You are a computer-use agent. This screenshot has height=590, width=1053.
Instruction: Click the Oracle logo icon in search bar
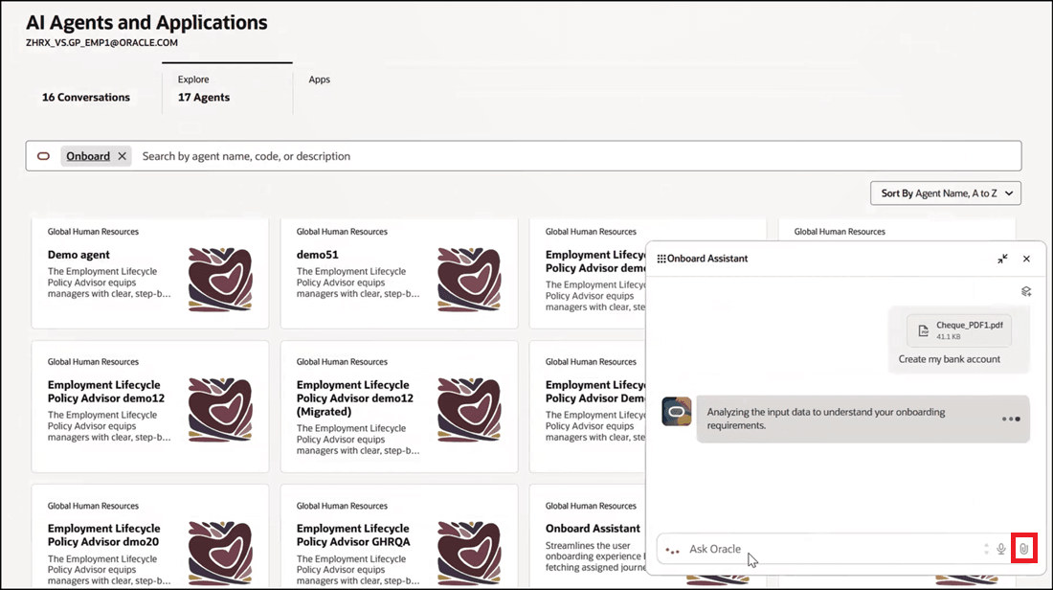point(44,156)
